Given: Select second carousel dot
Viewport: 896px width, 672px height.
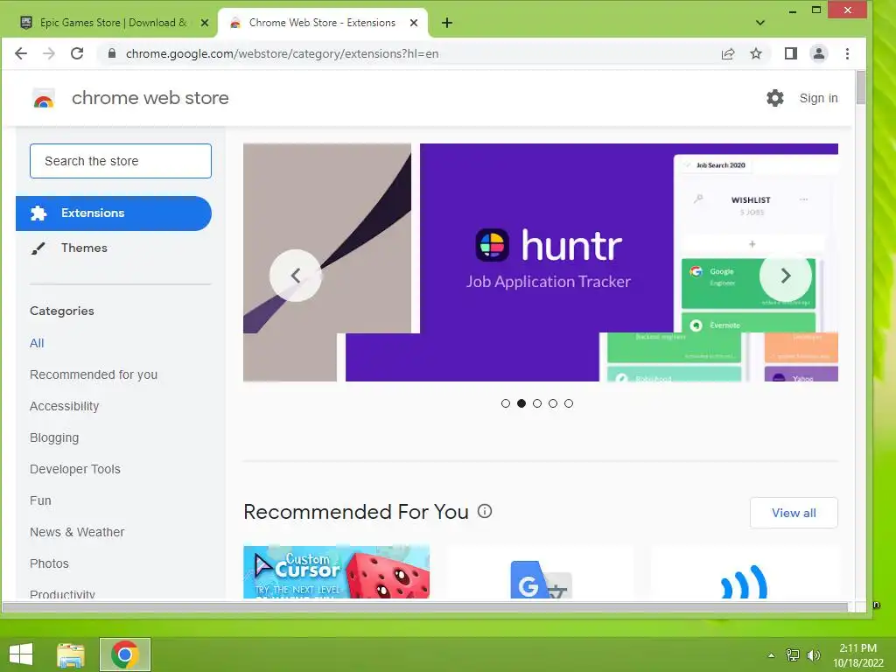Looking at the screenshot, I should pos(521,403).
